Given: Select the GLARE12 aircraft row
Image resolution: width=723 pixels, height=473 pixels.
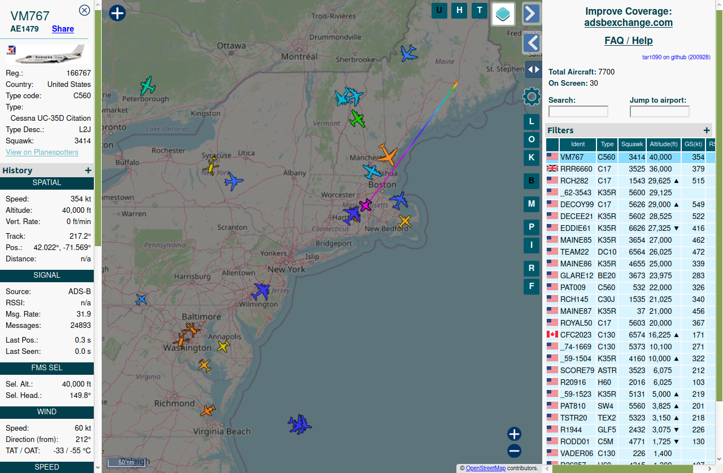Looking at the screenshot, I should pos(630,275).
